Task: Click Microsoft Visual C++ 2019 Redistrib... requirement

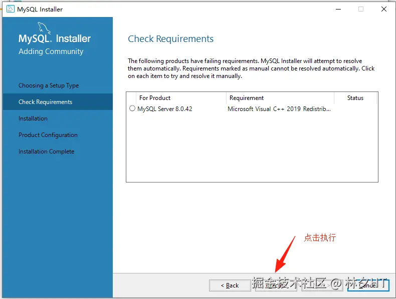Action: pyautogui.click(x=279, y=109)
